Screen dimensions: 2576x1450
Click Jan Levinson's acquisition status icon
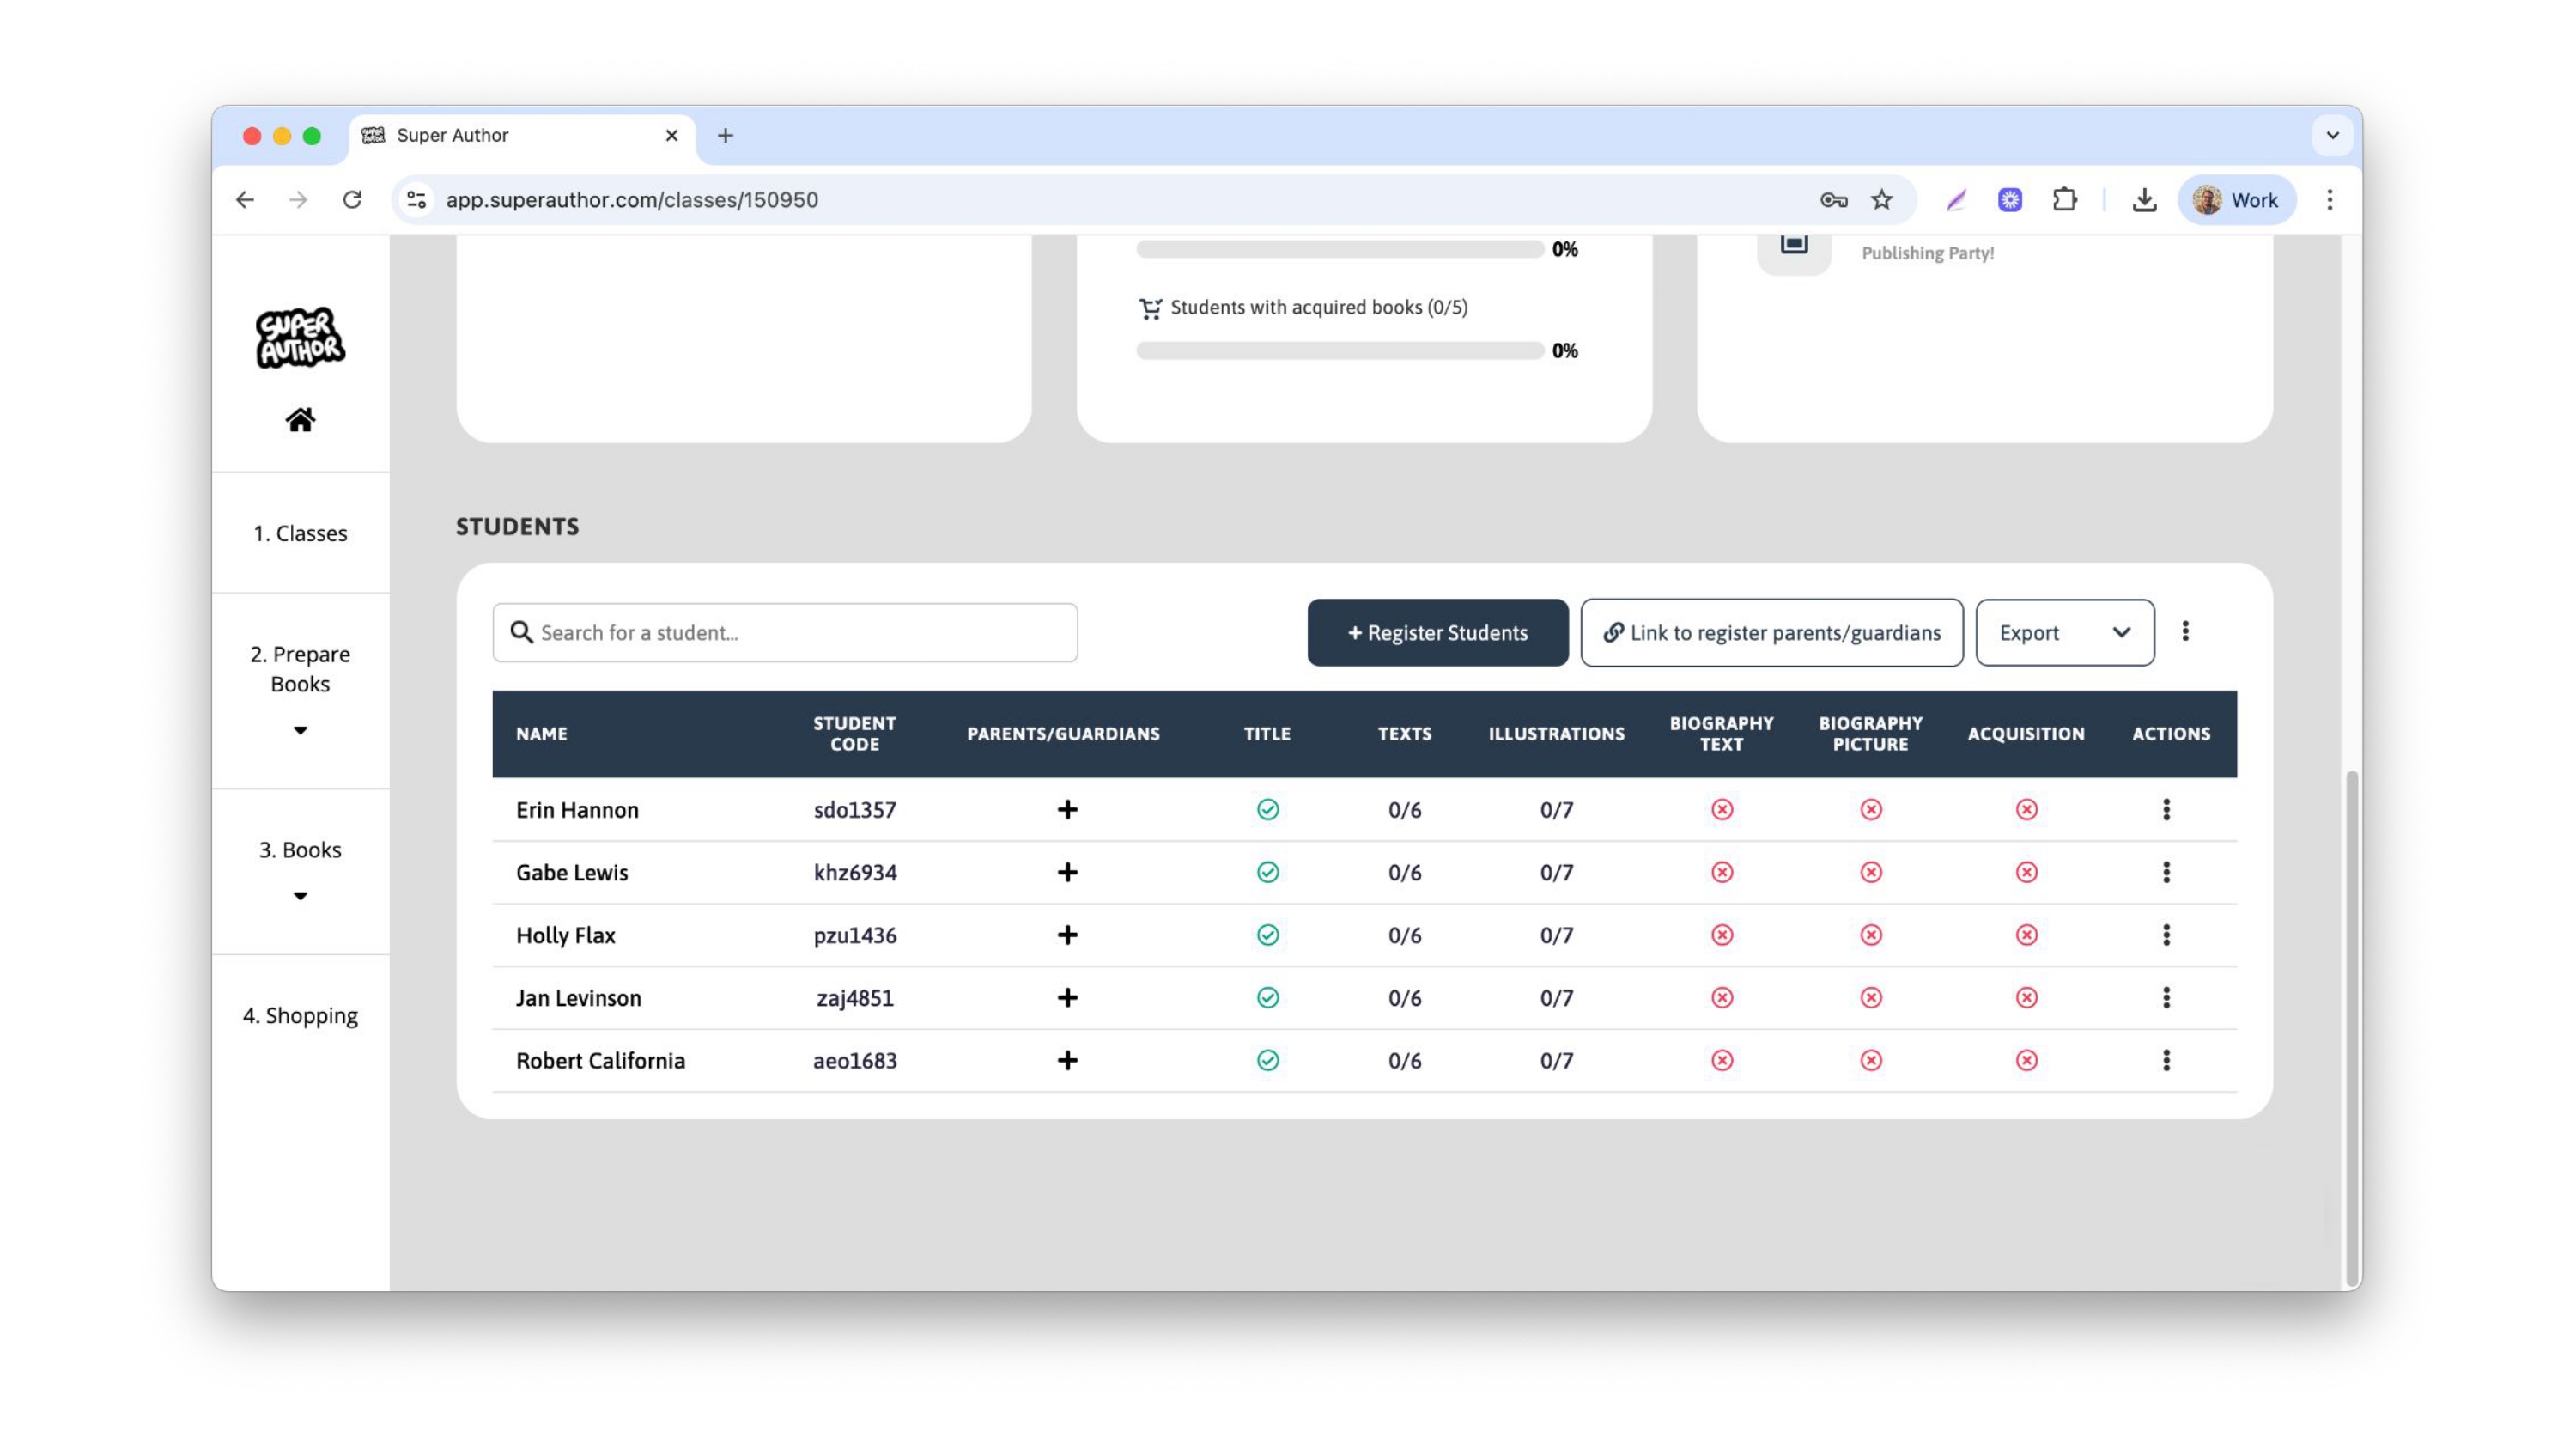2026,997
